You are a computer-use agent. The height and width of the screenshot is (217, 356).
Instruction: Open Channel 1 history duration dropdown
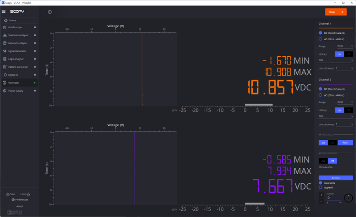(336, 60)
